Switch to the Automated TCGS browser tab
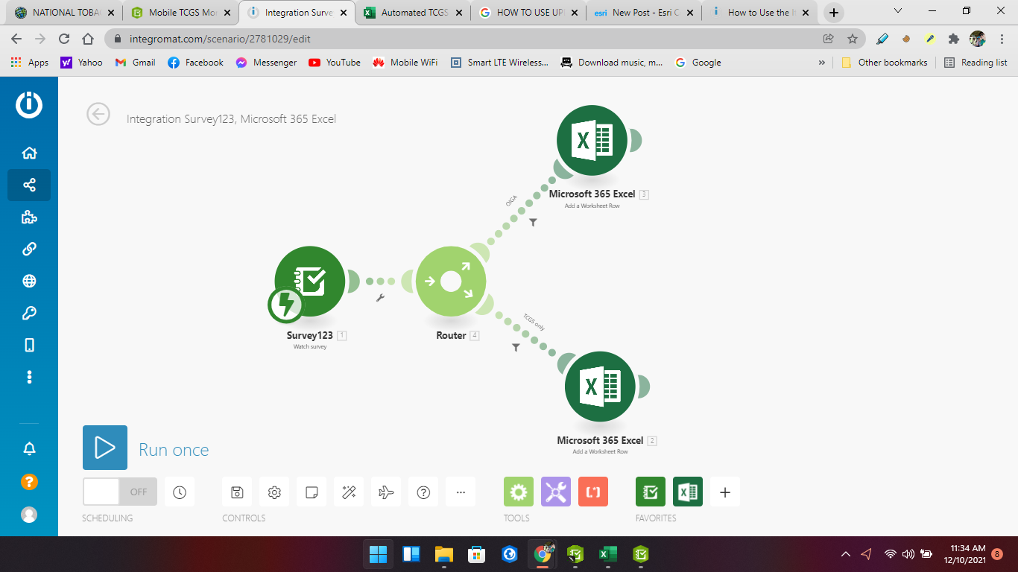Image resolution: width=1018 pixels, height=572 pixels. point(414,13)
